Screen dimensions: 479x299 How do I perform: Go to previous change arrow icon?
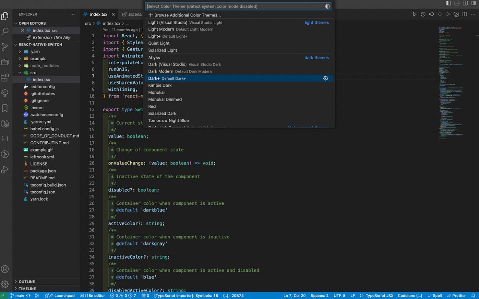431,15
